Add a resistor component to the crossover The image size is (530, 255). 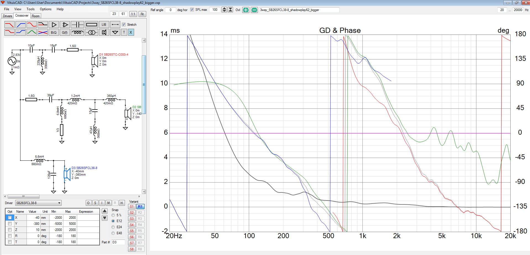pos(92,25)
